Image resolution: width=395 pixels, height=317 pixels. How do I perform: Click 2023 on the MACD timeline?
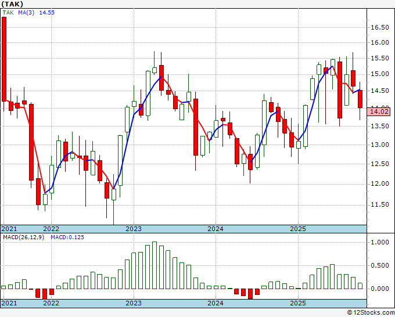point(134,303)
